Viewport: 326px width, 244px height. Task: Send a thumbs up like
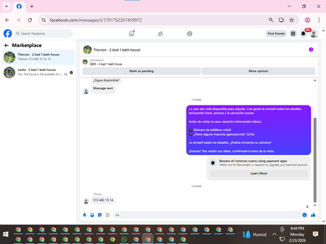(x=313, y=215)
